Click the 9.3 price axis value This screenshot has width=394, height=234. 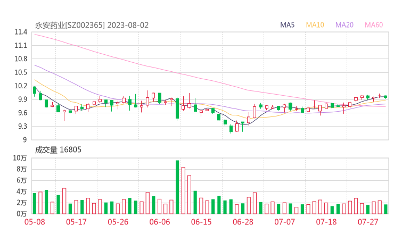click(x=22, y=126)
